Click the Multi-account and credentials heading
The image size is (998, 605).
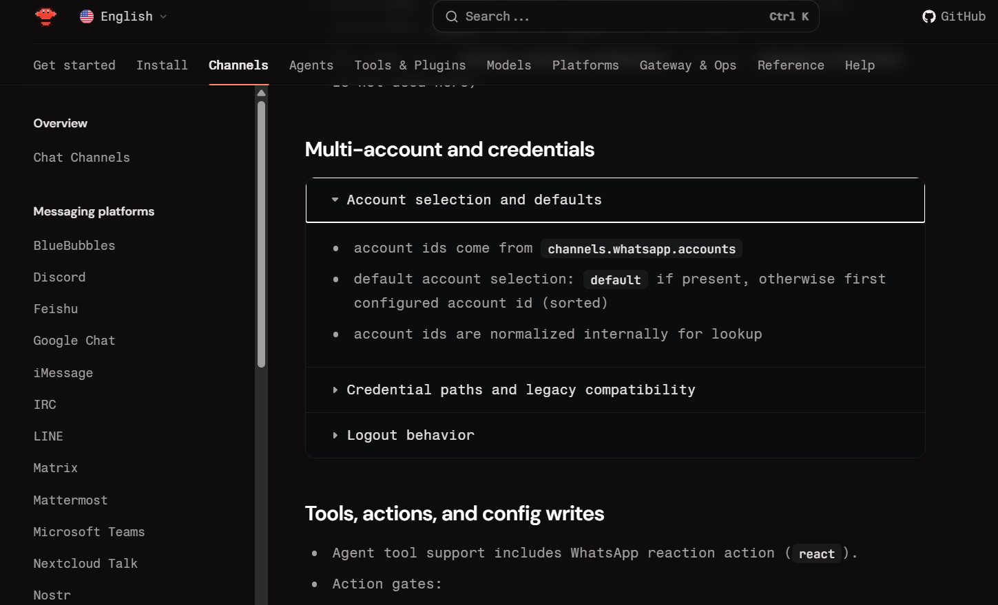(450, 149)
